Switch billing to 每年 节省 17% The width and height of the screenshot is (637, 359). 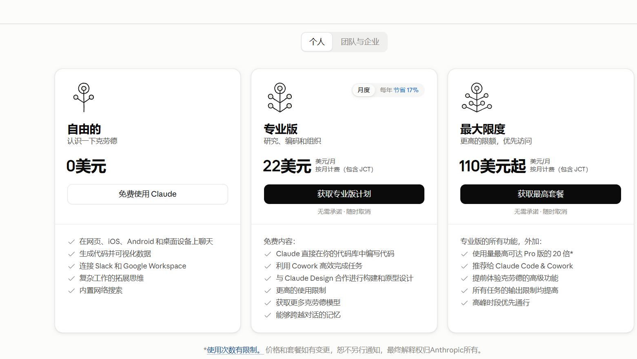point(399,90)
